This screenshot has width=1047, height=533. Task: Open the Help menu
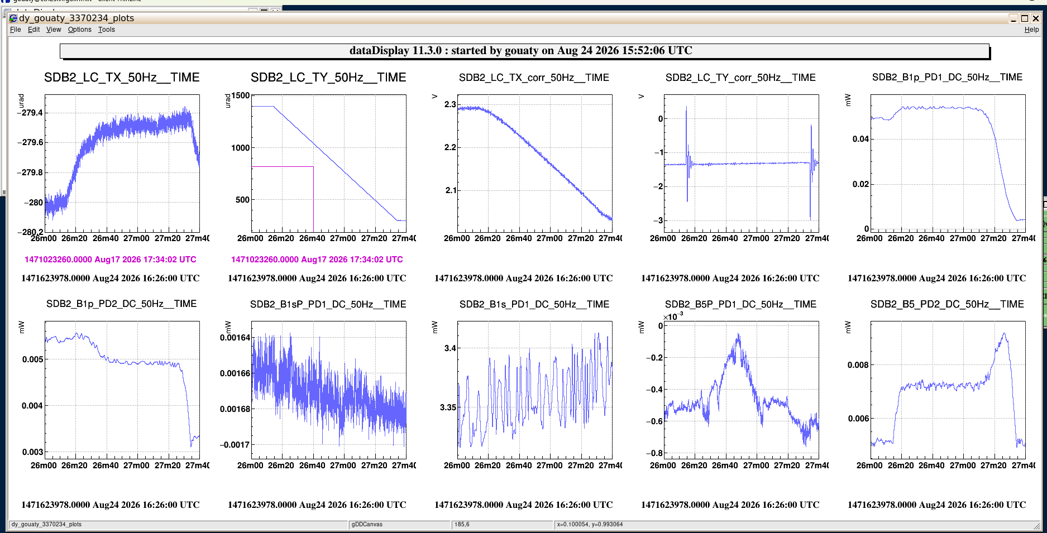click(1031, 30)
